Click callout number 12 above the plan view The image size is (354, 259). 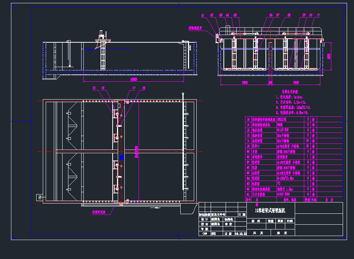94,88
